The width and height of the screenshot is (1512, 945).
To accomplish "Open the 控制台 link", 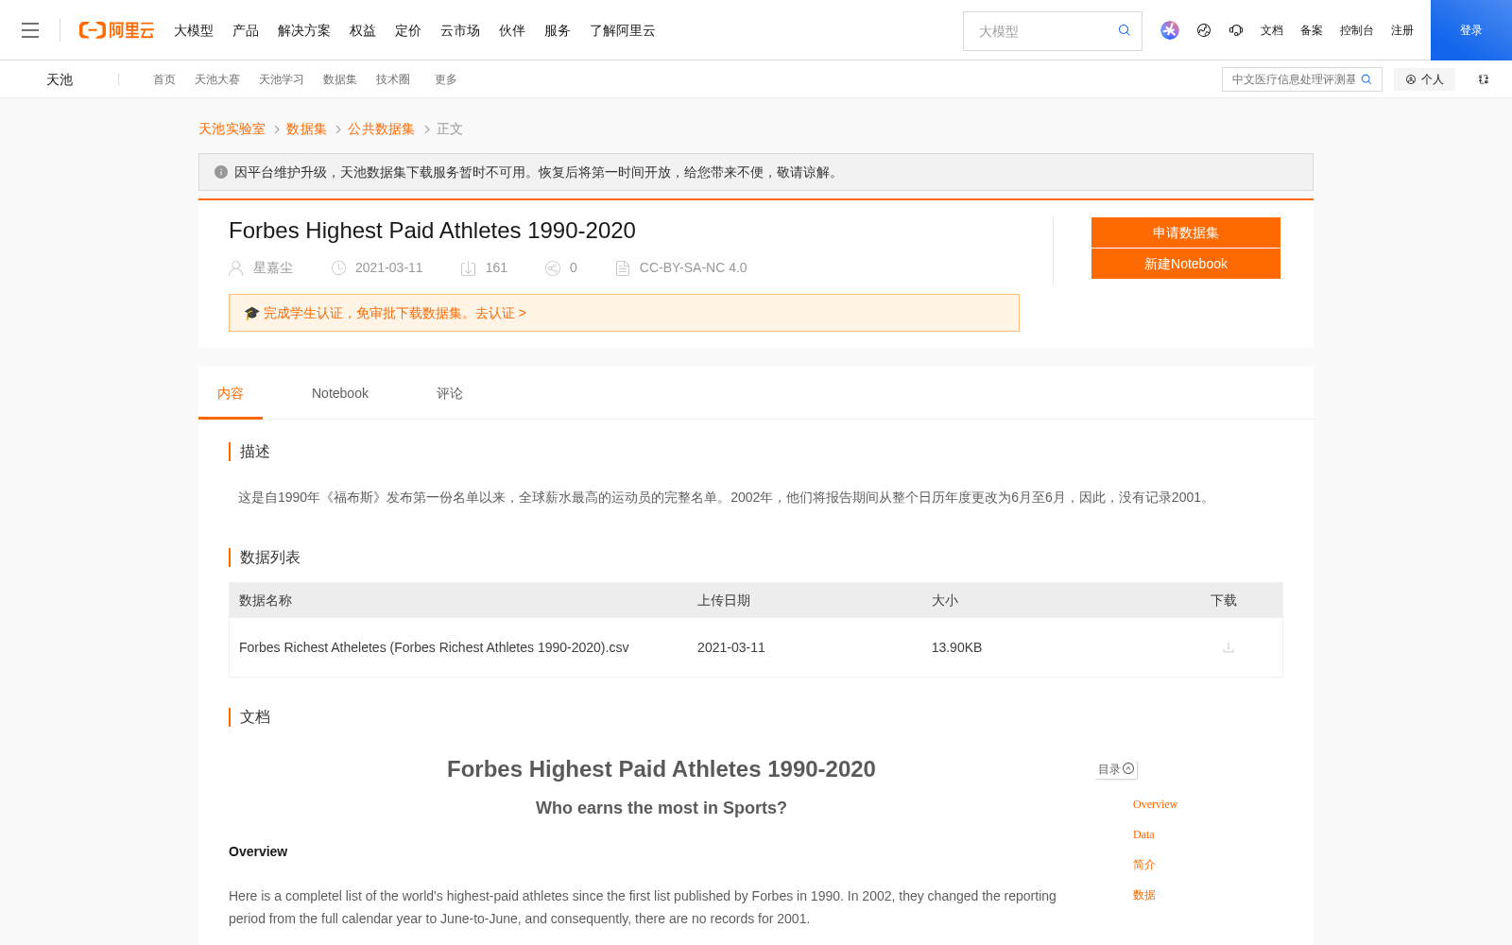I will coord(1357,30).
